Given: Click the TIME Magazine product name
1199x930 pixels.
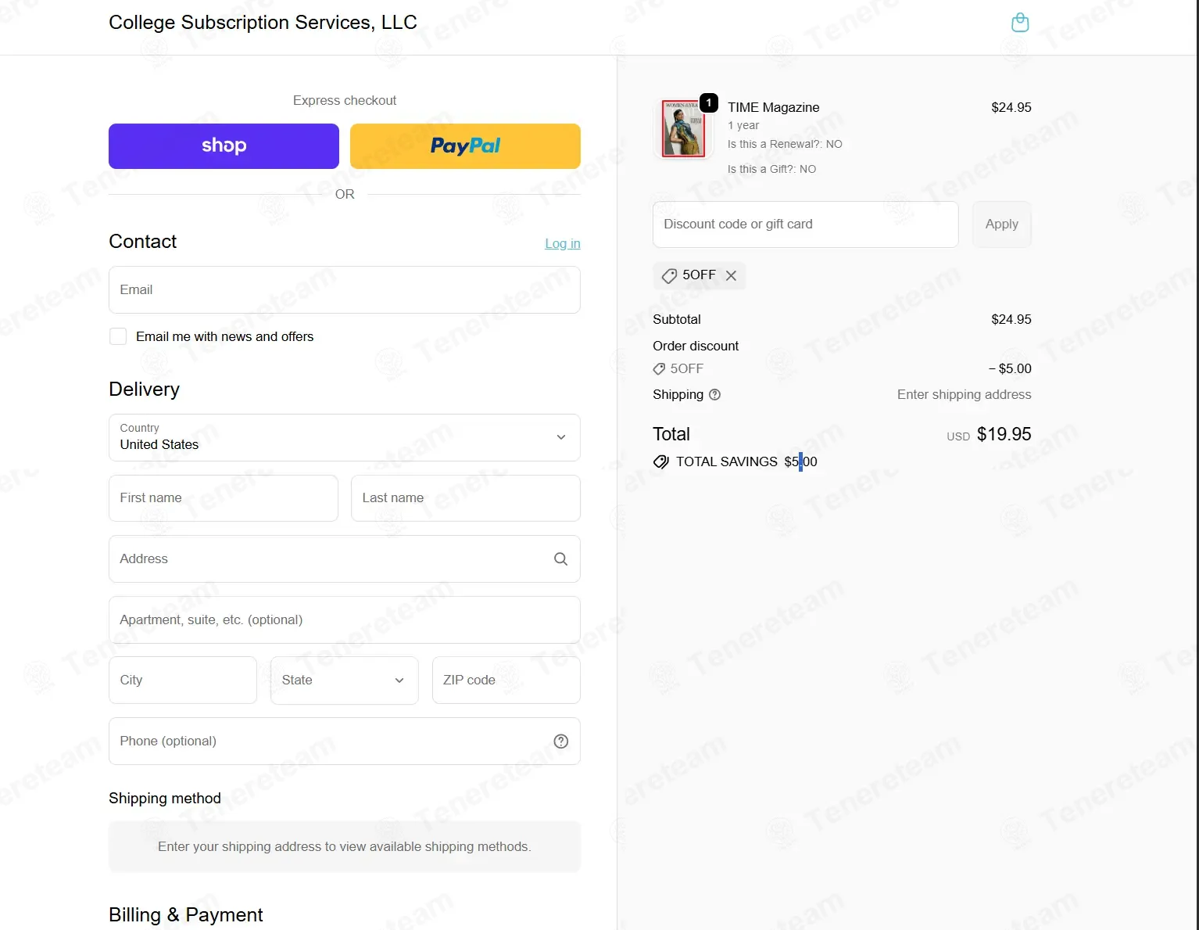Looking at the screenshot, I should click(x=774, y=107).
